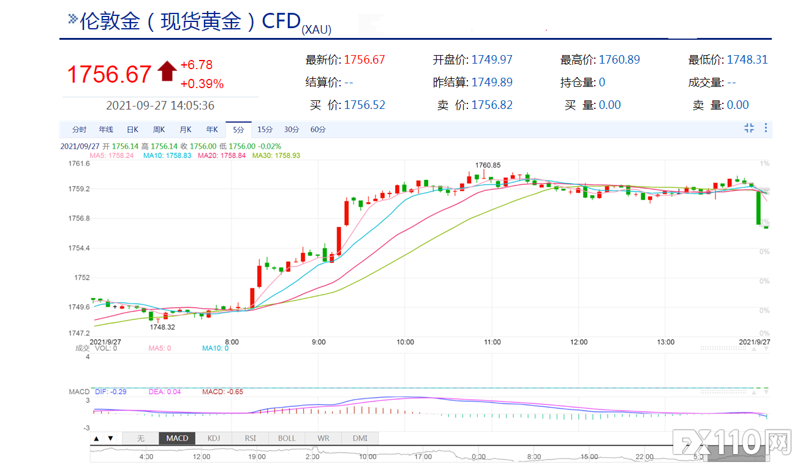Click the timestamp 2021-09-27 14:05:36
Screen dimensions: 811x470
click(160, 105)
